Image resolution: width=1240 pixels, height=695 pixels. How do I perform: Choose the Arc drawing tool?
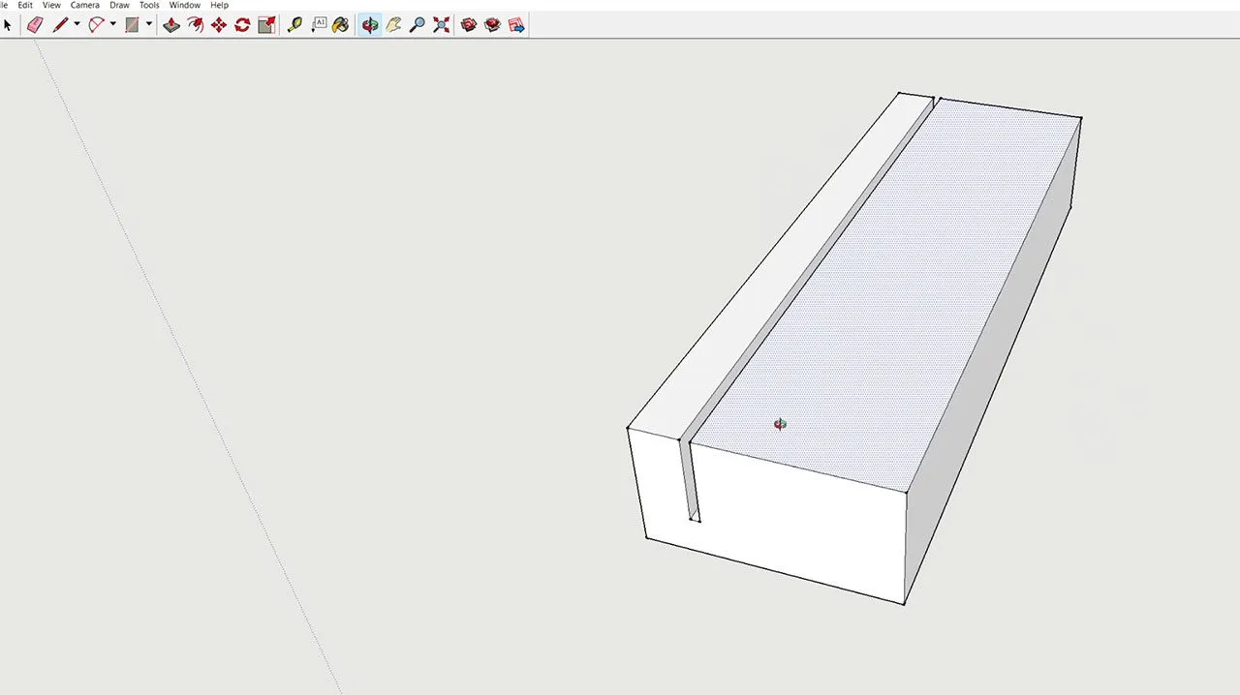click(x=96, y=25)
